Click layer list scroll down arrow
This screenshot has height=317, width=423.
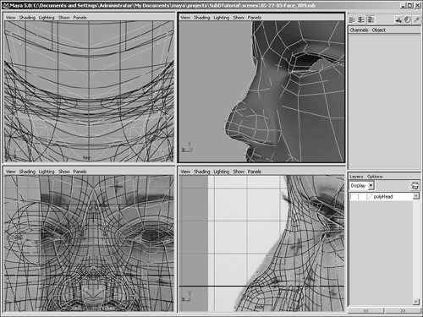416,302
